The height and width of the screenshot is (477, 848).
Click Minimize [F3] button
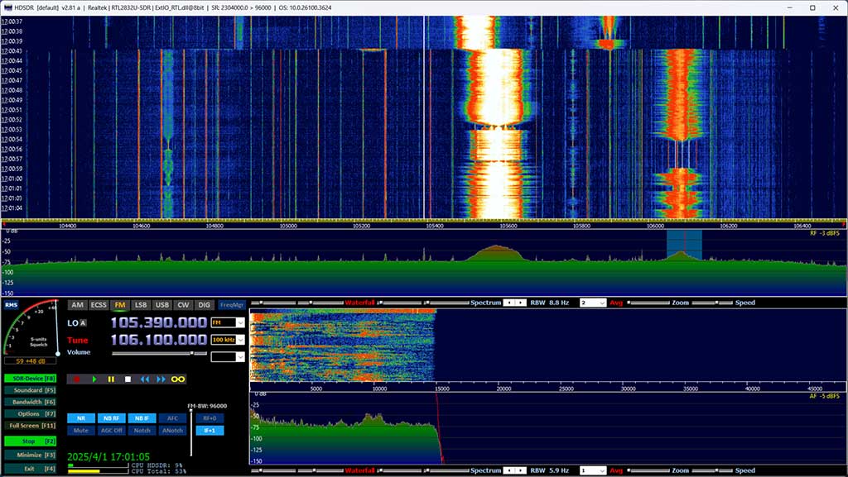click(x=31, y=456)
